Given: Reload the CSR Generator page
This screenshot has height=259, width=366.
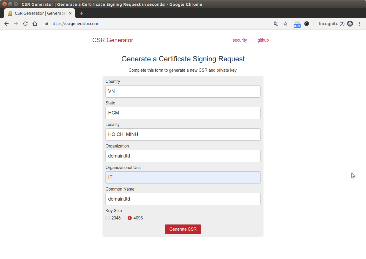Looking at the screenshot, I should click(25, 24).
